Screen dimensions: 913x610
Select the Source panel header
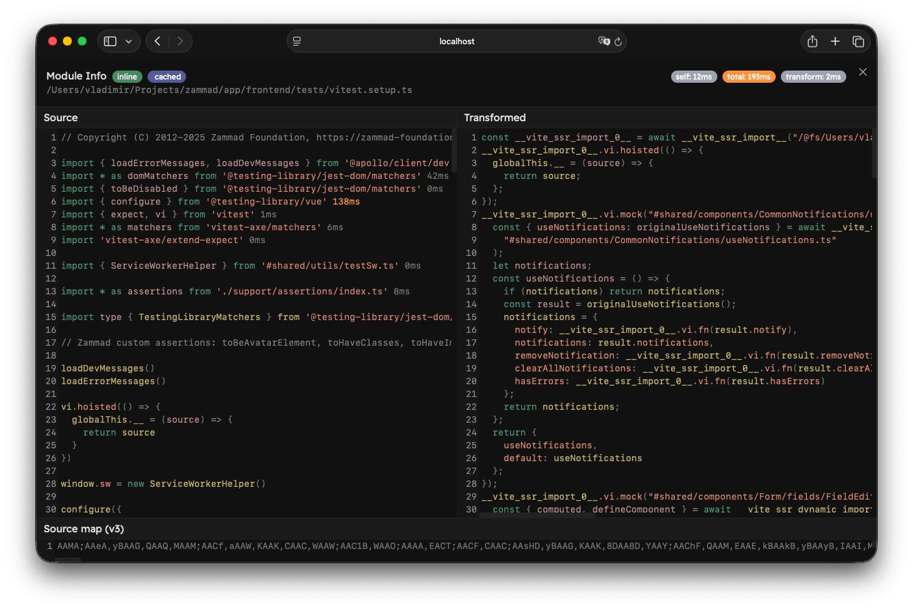[61, 117]
